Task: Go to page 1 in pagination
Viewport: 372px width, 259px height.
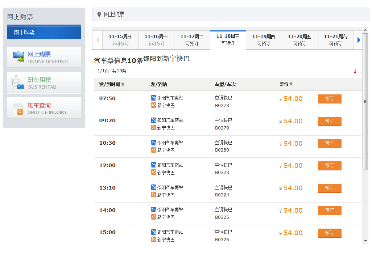Action: click(355, 71)
